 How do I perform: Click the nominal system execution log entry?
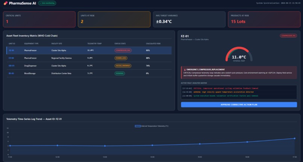click(220, 96)
